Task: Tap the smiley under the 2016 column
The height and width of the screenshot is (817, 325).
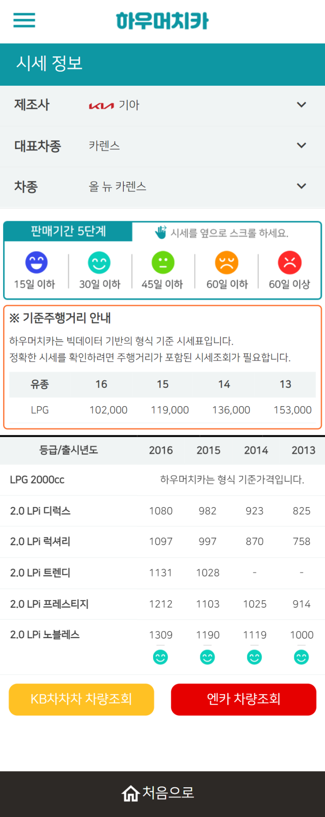Action: pyautogui.click(x=161, y=657)
